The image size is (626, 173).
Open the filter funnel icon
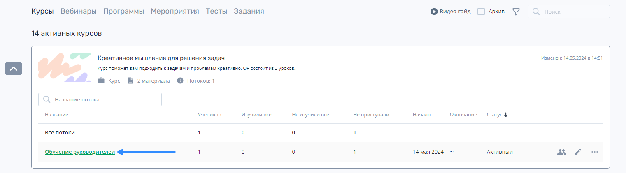pos(516,12)
